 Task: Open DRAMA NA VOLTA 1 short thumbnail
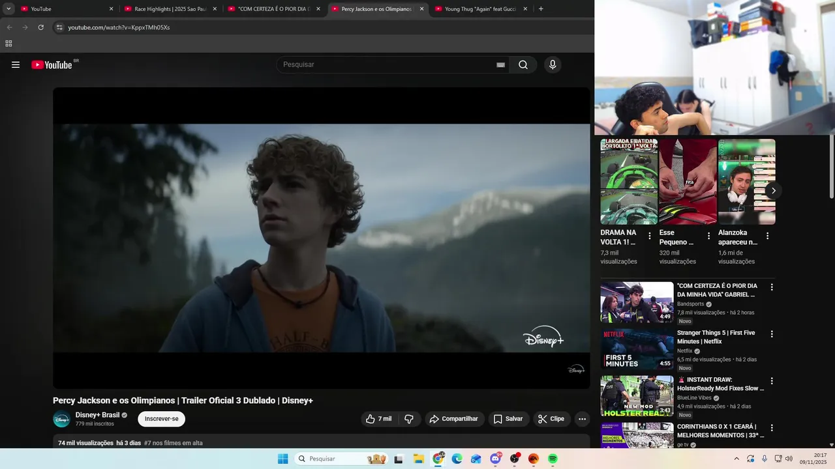pos(629,182)
